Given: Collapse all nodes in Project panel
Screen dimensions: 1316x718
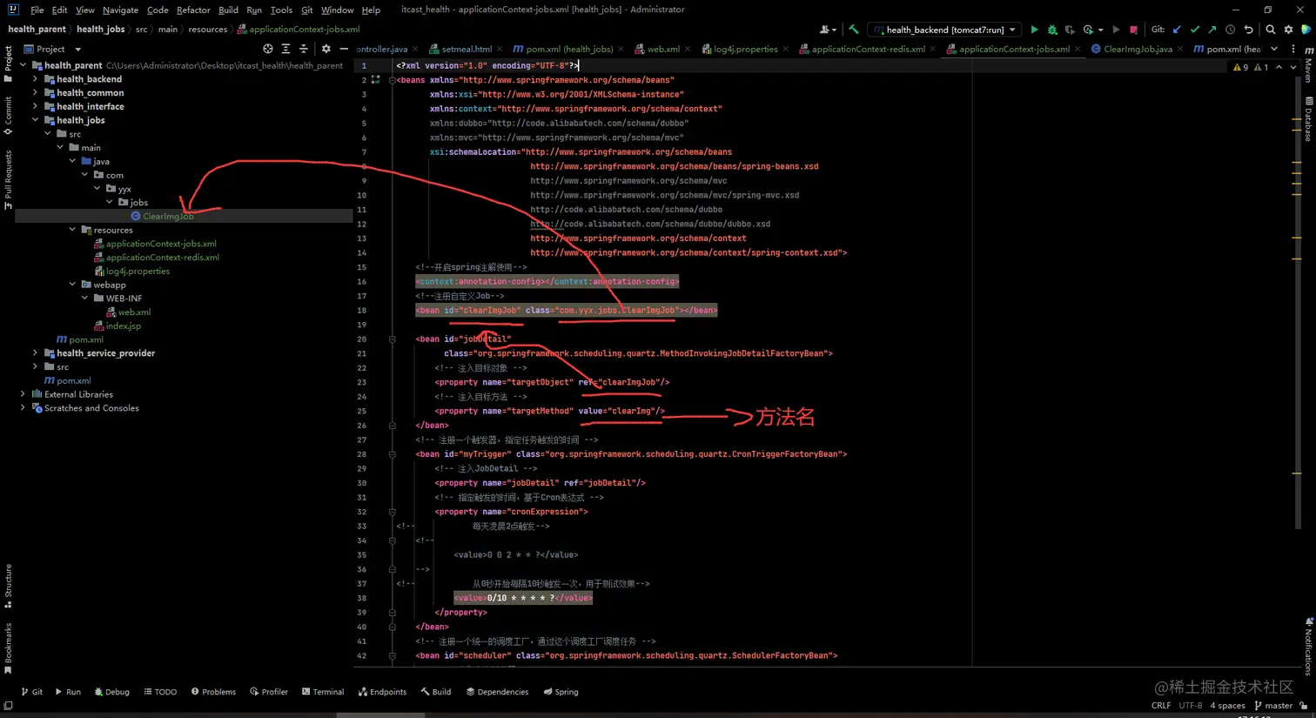Looking at the screenshot, I should pyautogui.click(x=304, y=49).
